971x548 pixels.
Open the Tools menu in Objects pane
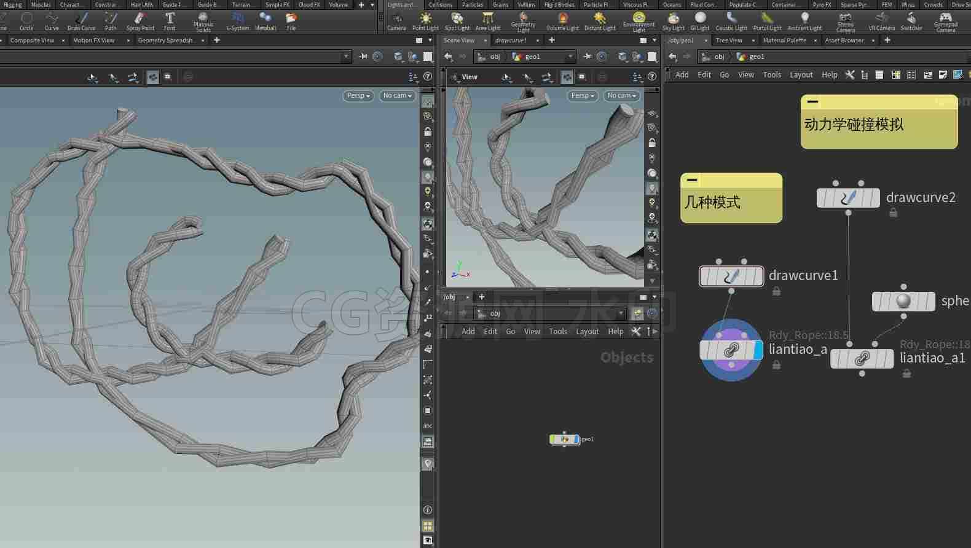[x=558, y=332]
